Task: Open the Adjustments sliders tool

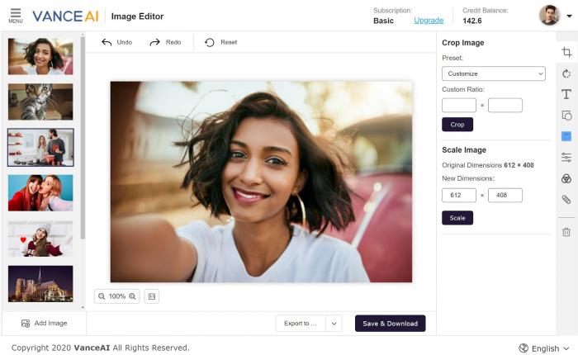Action: [x=566, y=157]
